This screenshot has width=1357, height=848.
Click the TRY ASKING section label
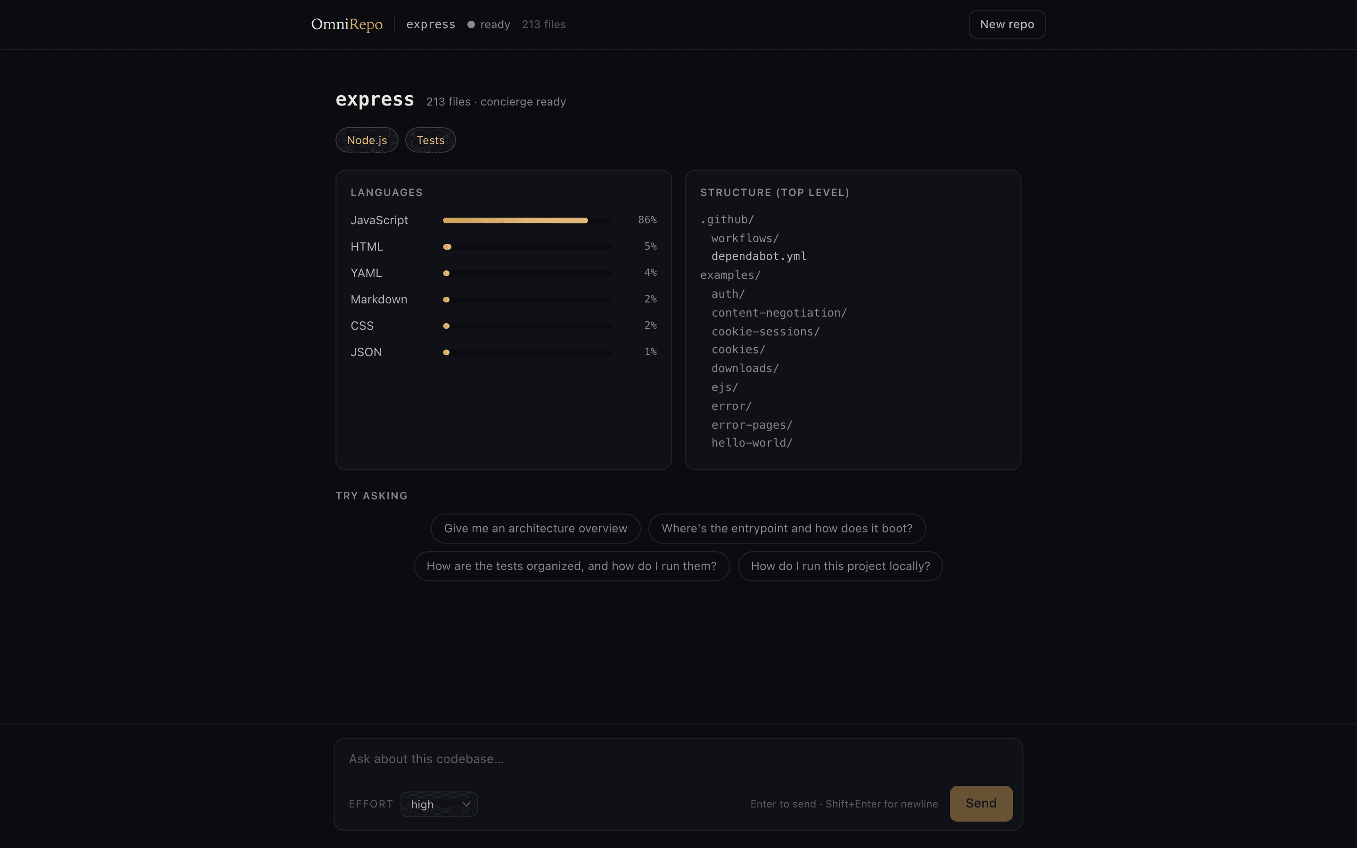coord(371,496)
